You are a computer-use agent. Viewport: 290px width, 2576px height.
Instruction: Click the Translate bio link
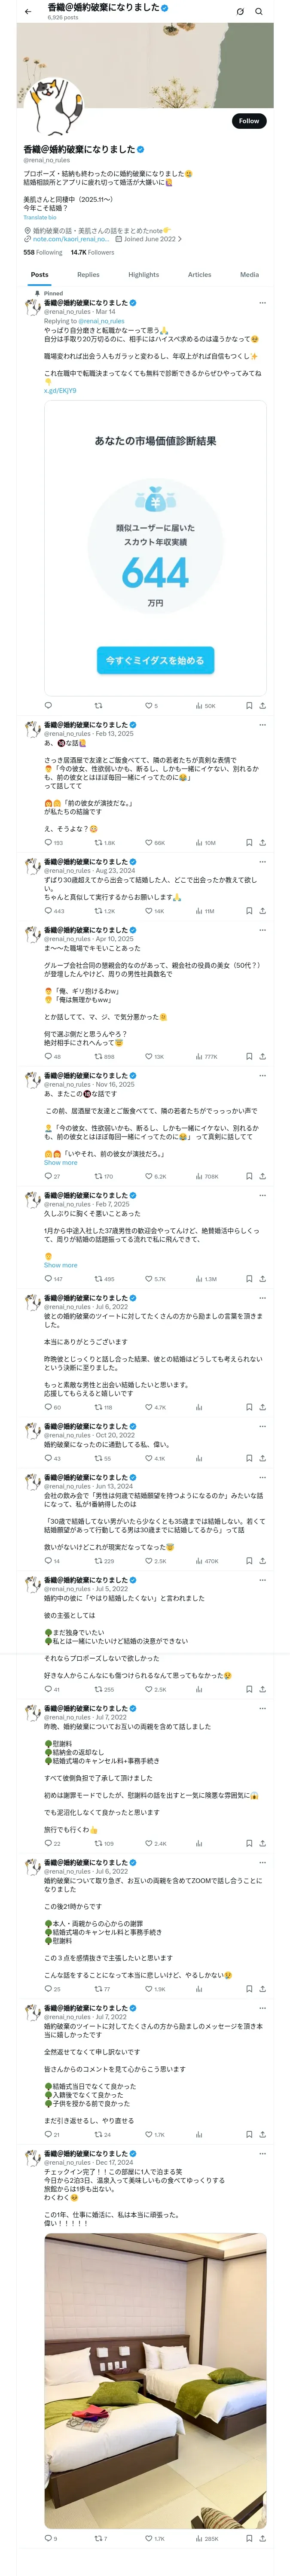tap(40, 217)
